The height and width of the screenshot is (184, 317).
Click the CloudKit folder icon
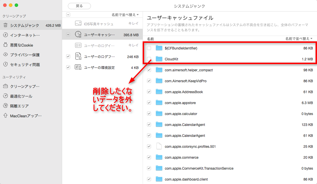tap(159, 59)
